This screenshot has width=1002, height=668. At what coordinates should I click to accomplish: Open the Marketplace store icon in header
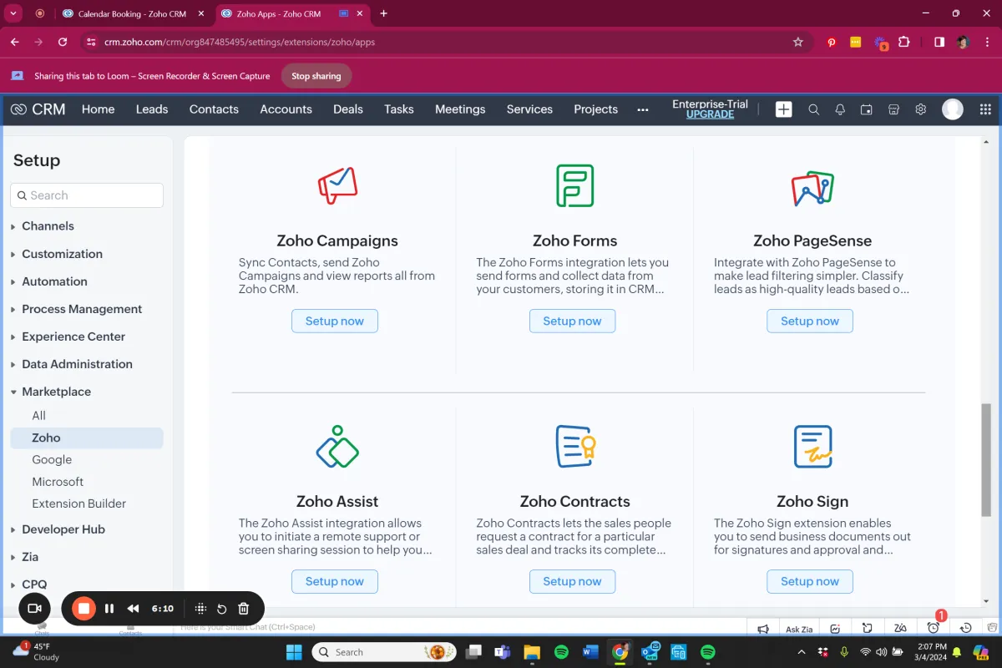coord(893,109)
